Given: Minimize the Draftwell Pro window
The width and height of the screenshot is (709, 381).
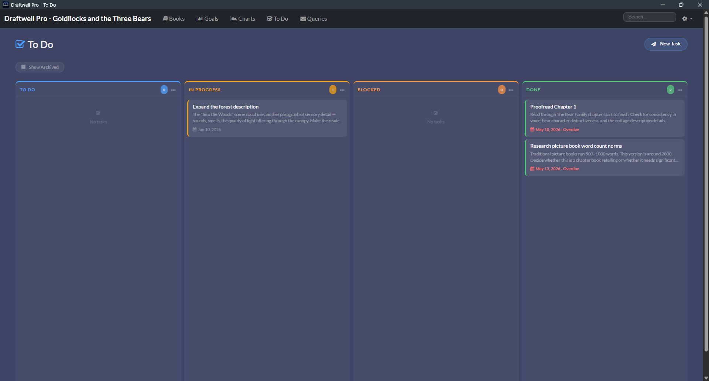Looking at the screenshot, I should point(662,4).
